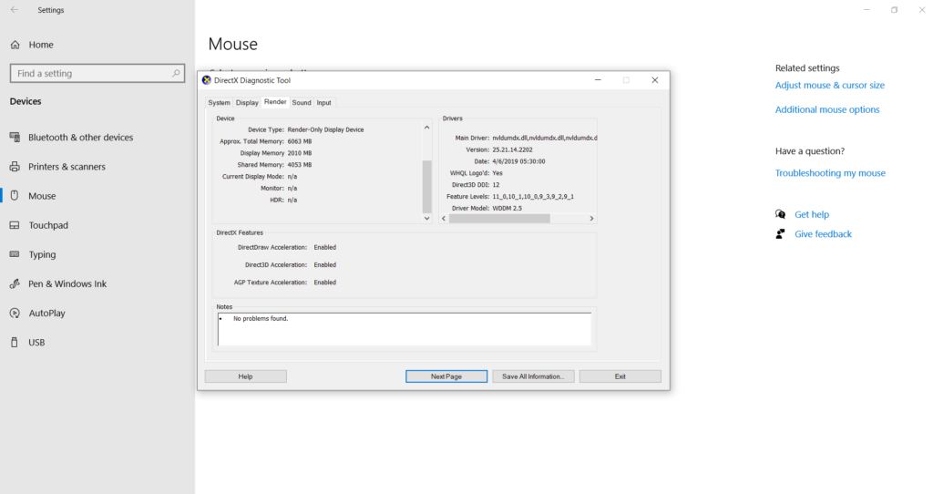Open Adjust mouse & cursor size link

(x=829, y=85)
